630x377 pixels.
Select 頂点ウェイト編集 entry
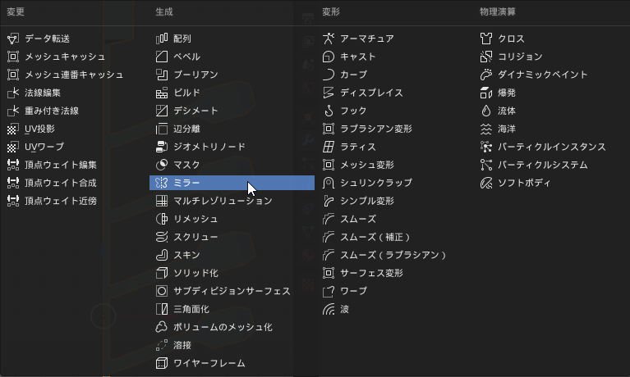click(x=60, y=165)
